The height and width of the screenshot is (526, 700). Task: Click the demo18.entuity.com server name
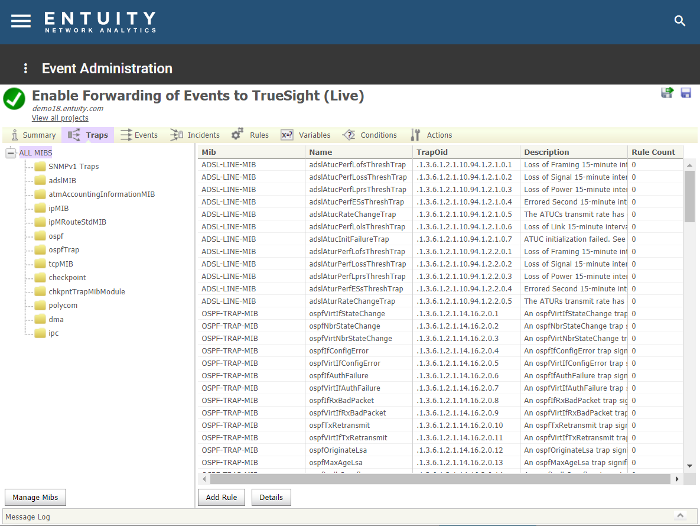[x=67, y=109]
